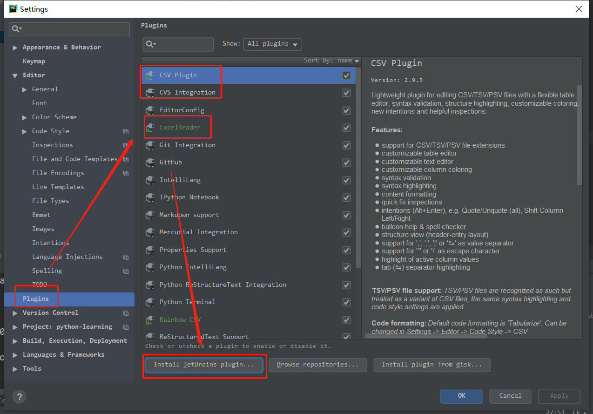This screenshot has width=593, height=414.
Task: Click the Python Terminal plugin icon
Action: tap(150, 302)
